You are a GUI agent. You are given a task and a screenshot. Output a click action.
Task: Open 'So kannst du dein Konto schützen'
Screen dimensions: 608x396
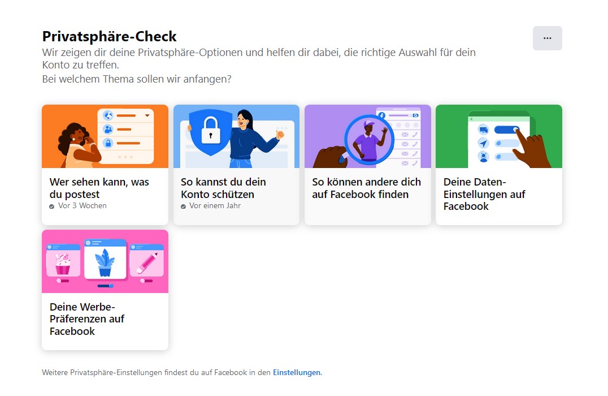point(223,188)
